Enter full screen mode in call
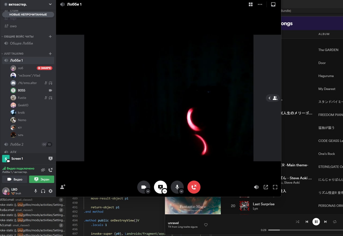 tap(275, 187)
